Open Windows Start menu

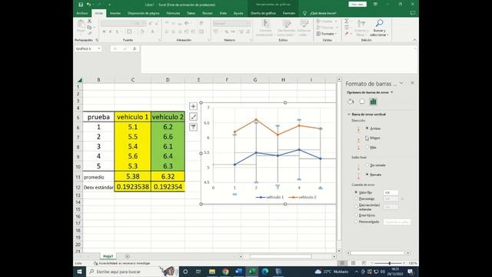79,272
